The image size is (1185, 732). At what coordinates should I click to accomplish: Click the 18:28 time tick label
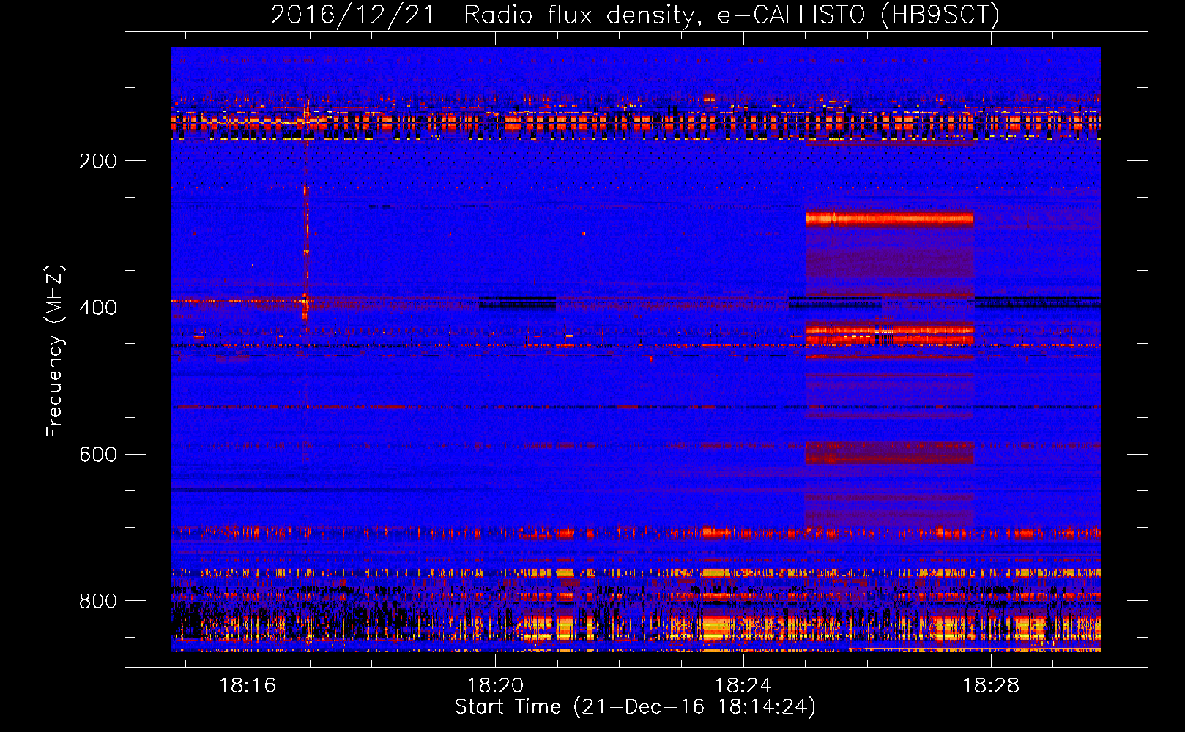pyautogui.click(x=990, y=686)
